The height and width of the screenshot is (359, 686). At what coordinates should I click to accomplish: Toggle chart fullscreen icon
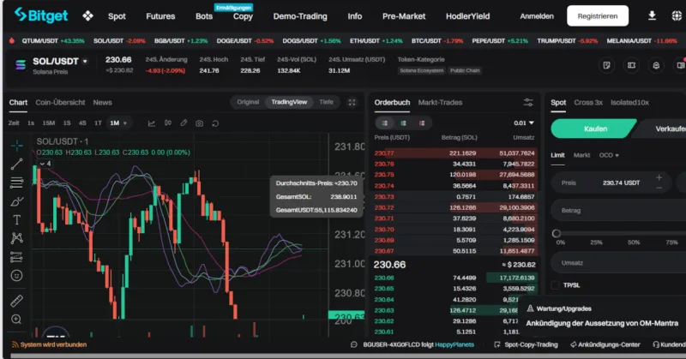point(352,102)
